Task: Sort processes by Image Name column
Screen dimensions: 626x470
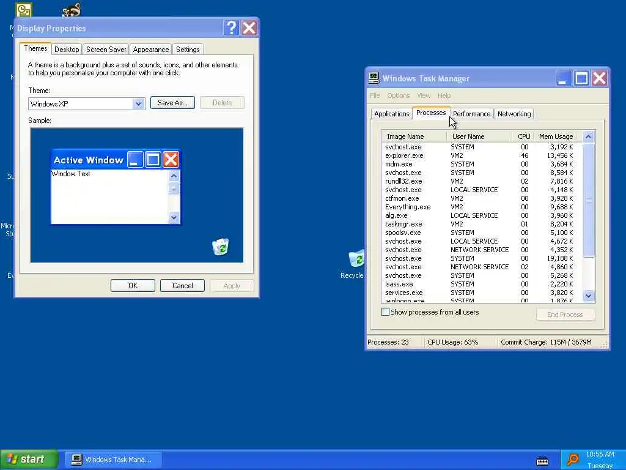Action: point(414,136)
